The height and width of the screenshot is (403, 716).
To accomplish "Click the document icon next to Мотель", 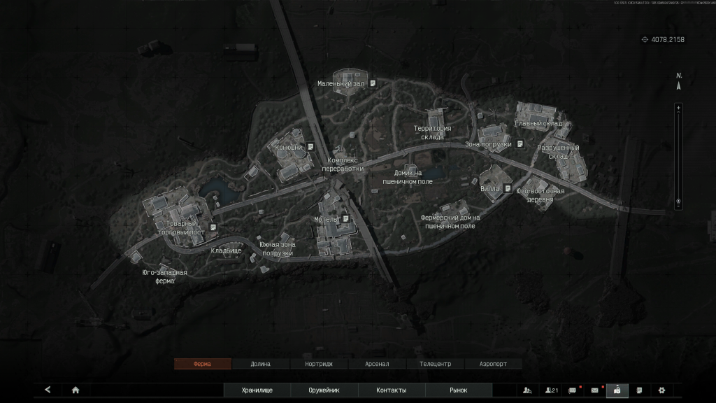I will tap(345, 219).
